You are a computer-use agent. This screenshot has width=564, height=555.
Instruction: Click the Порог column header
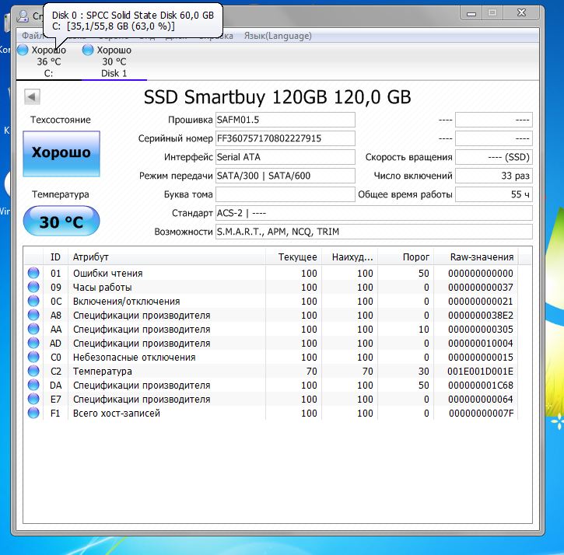406,257
